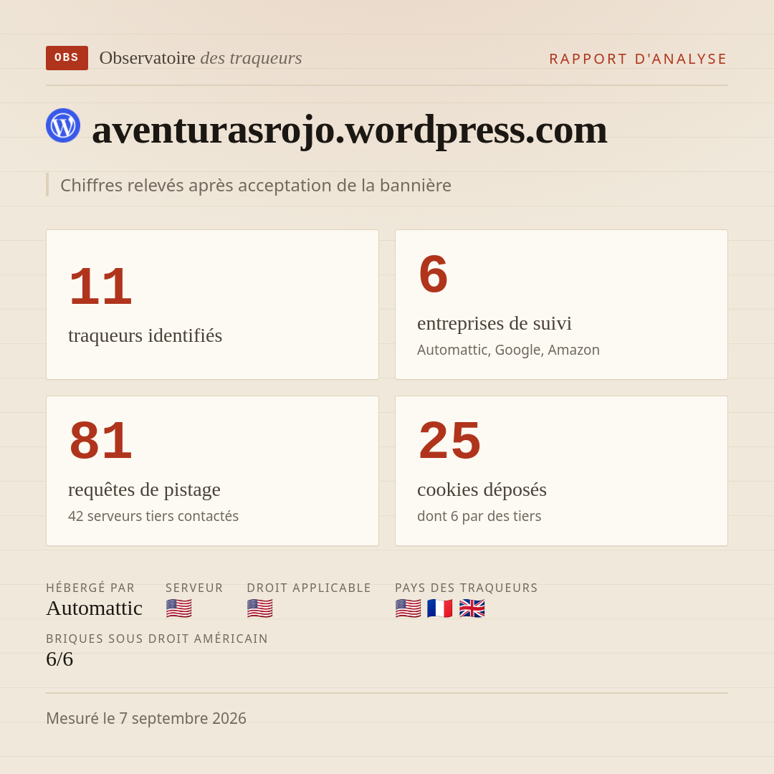
Task: Select the aventurasrojo.wordpress.com domain heading
Action: click(x=350, y=129)
